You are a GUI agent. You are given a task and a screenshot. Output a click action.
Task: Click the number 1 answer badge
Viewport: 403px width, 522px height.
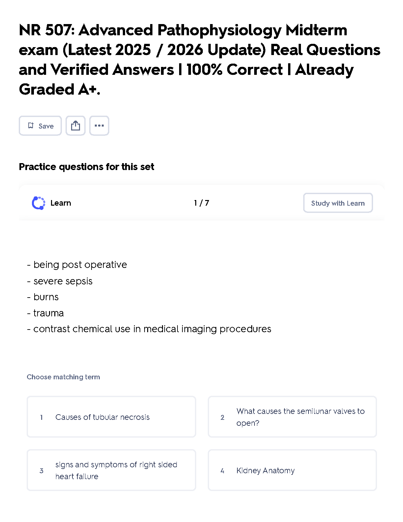pos(41,417)
